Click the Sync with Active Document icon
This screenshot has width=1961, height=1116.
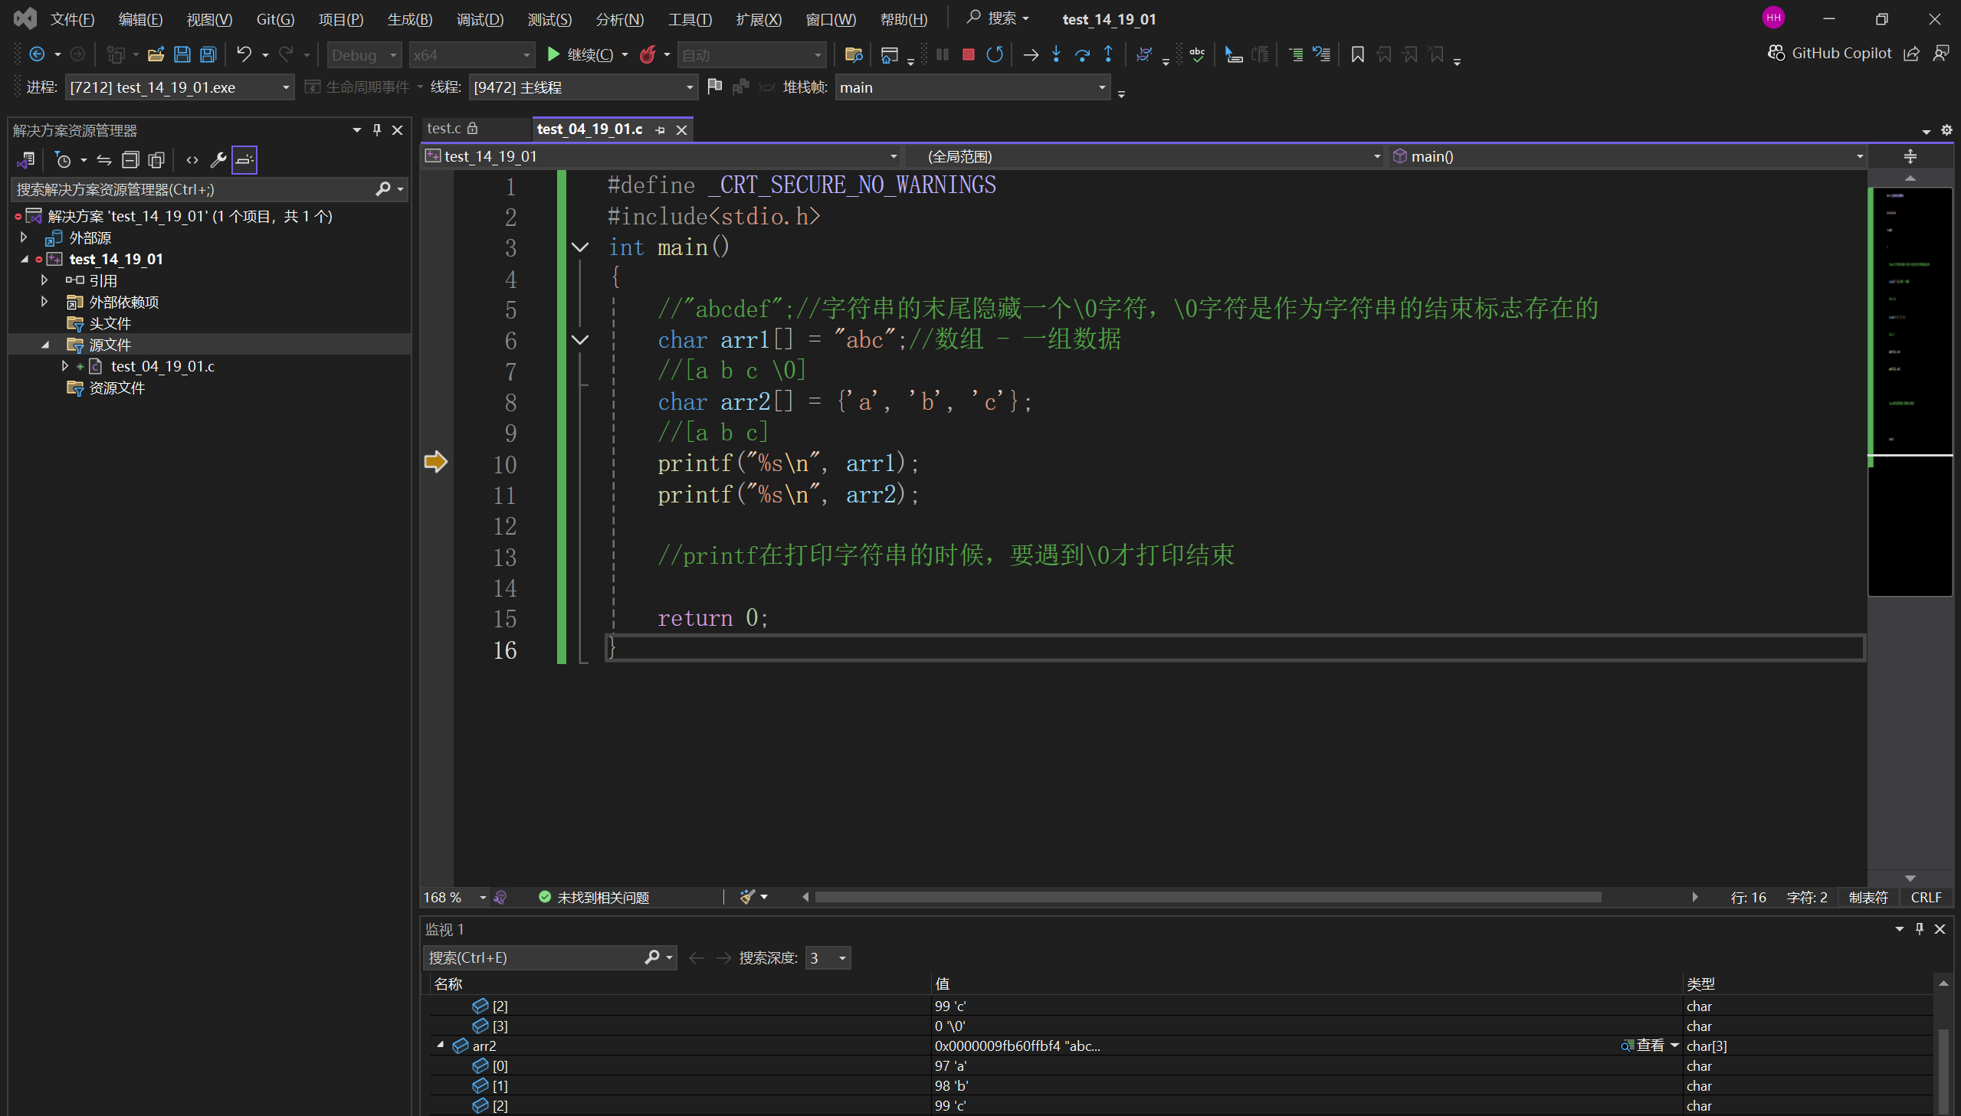(104, 160)
